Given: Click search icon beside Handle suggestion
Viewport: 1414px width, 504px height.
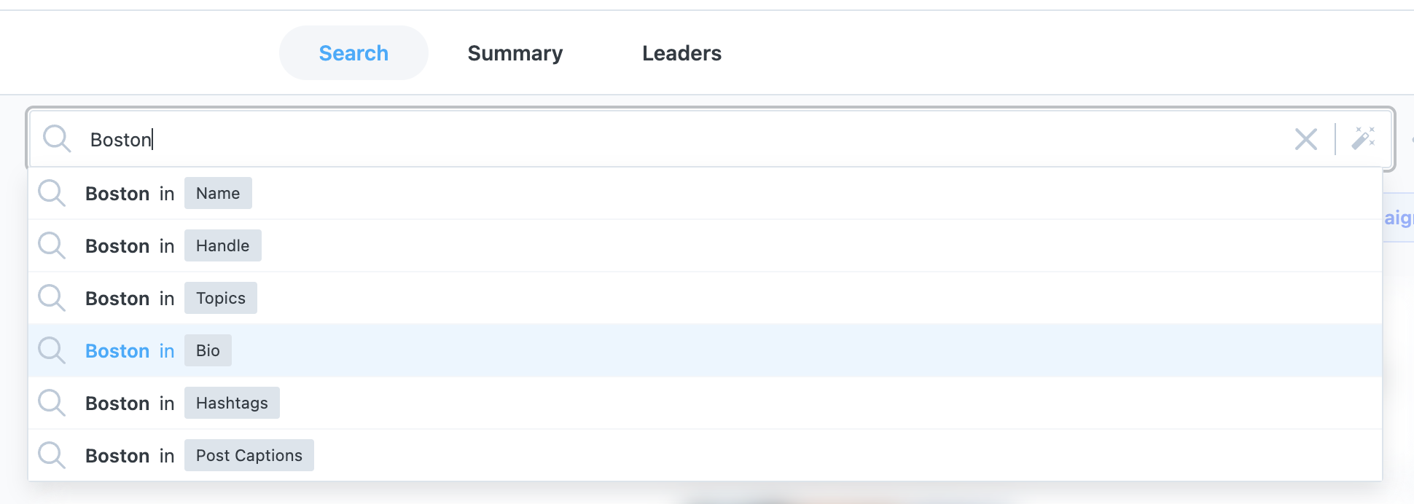Looking at the screenshot, I should click(x=52, y=246).
